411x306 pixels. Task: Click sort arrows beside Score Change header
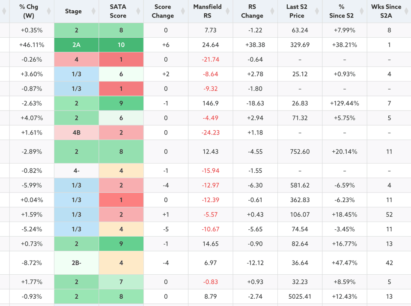tap(183, 11)
